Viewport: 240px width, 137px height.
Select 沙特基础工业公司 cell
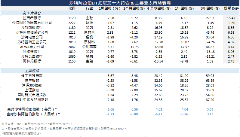pos(32,42)
